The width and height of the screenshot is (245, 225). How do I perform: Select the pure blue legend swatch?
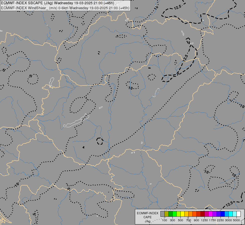point(223,214)
